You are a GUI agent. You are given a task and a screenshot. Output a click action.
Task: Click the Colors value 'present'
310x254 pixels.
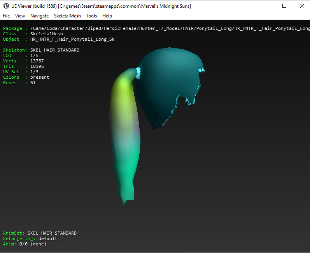[40, 77]
